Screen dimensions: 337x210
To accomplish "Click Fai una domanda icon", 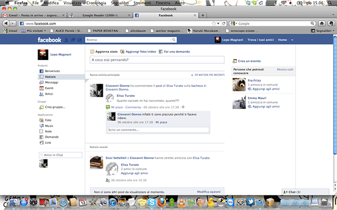I will click(161, 52).
